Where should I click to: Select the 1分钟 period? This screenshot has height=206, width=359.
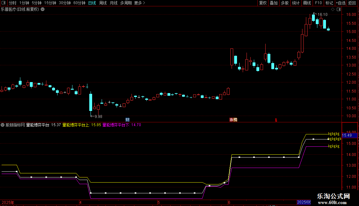[x=24, y=3]
